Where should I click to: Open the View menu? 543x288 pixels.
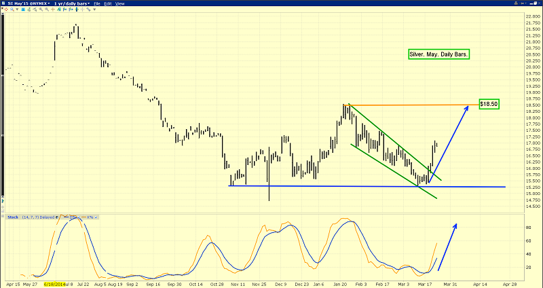(x=120, y=3)
